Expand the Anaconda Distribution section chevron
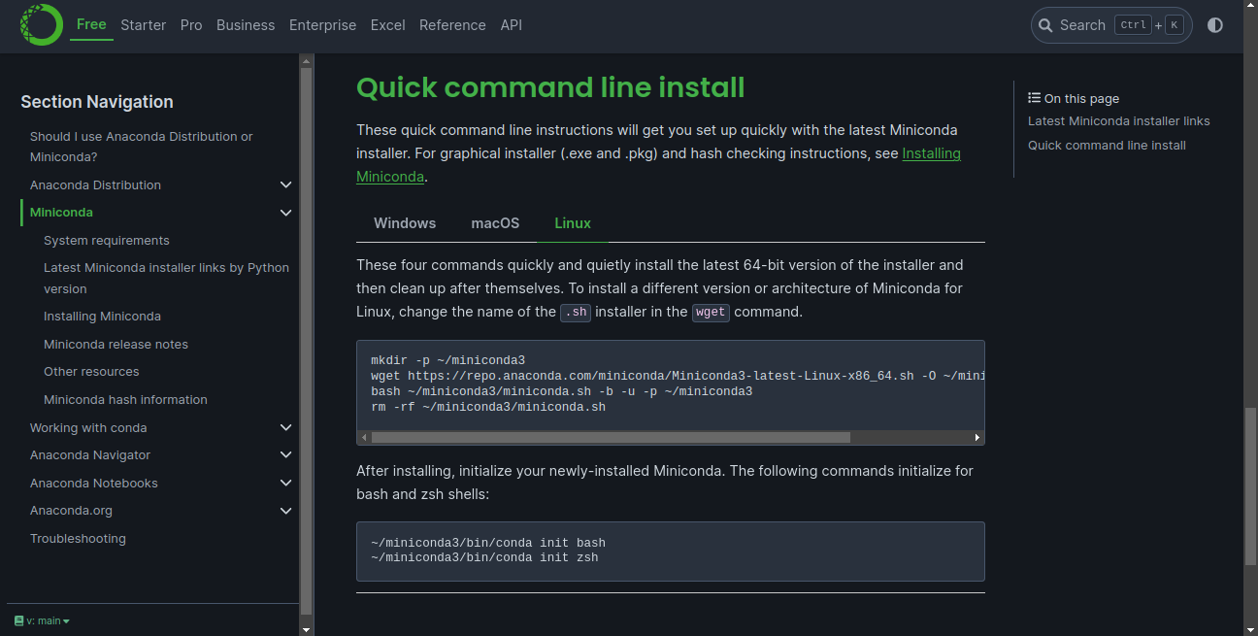This screenshot has height=636, width=1258. (286, 184)
